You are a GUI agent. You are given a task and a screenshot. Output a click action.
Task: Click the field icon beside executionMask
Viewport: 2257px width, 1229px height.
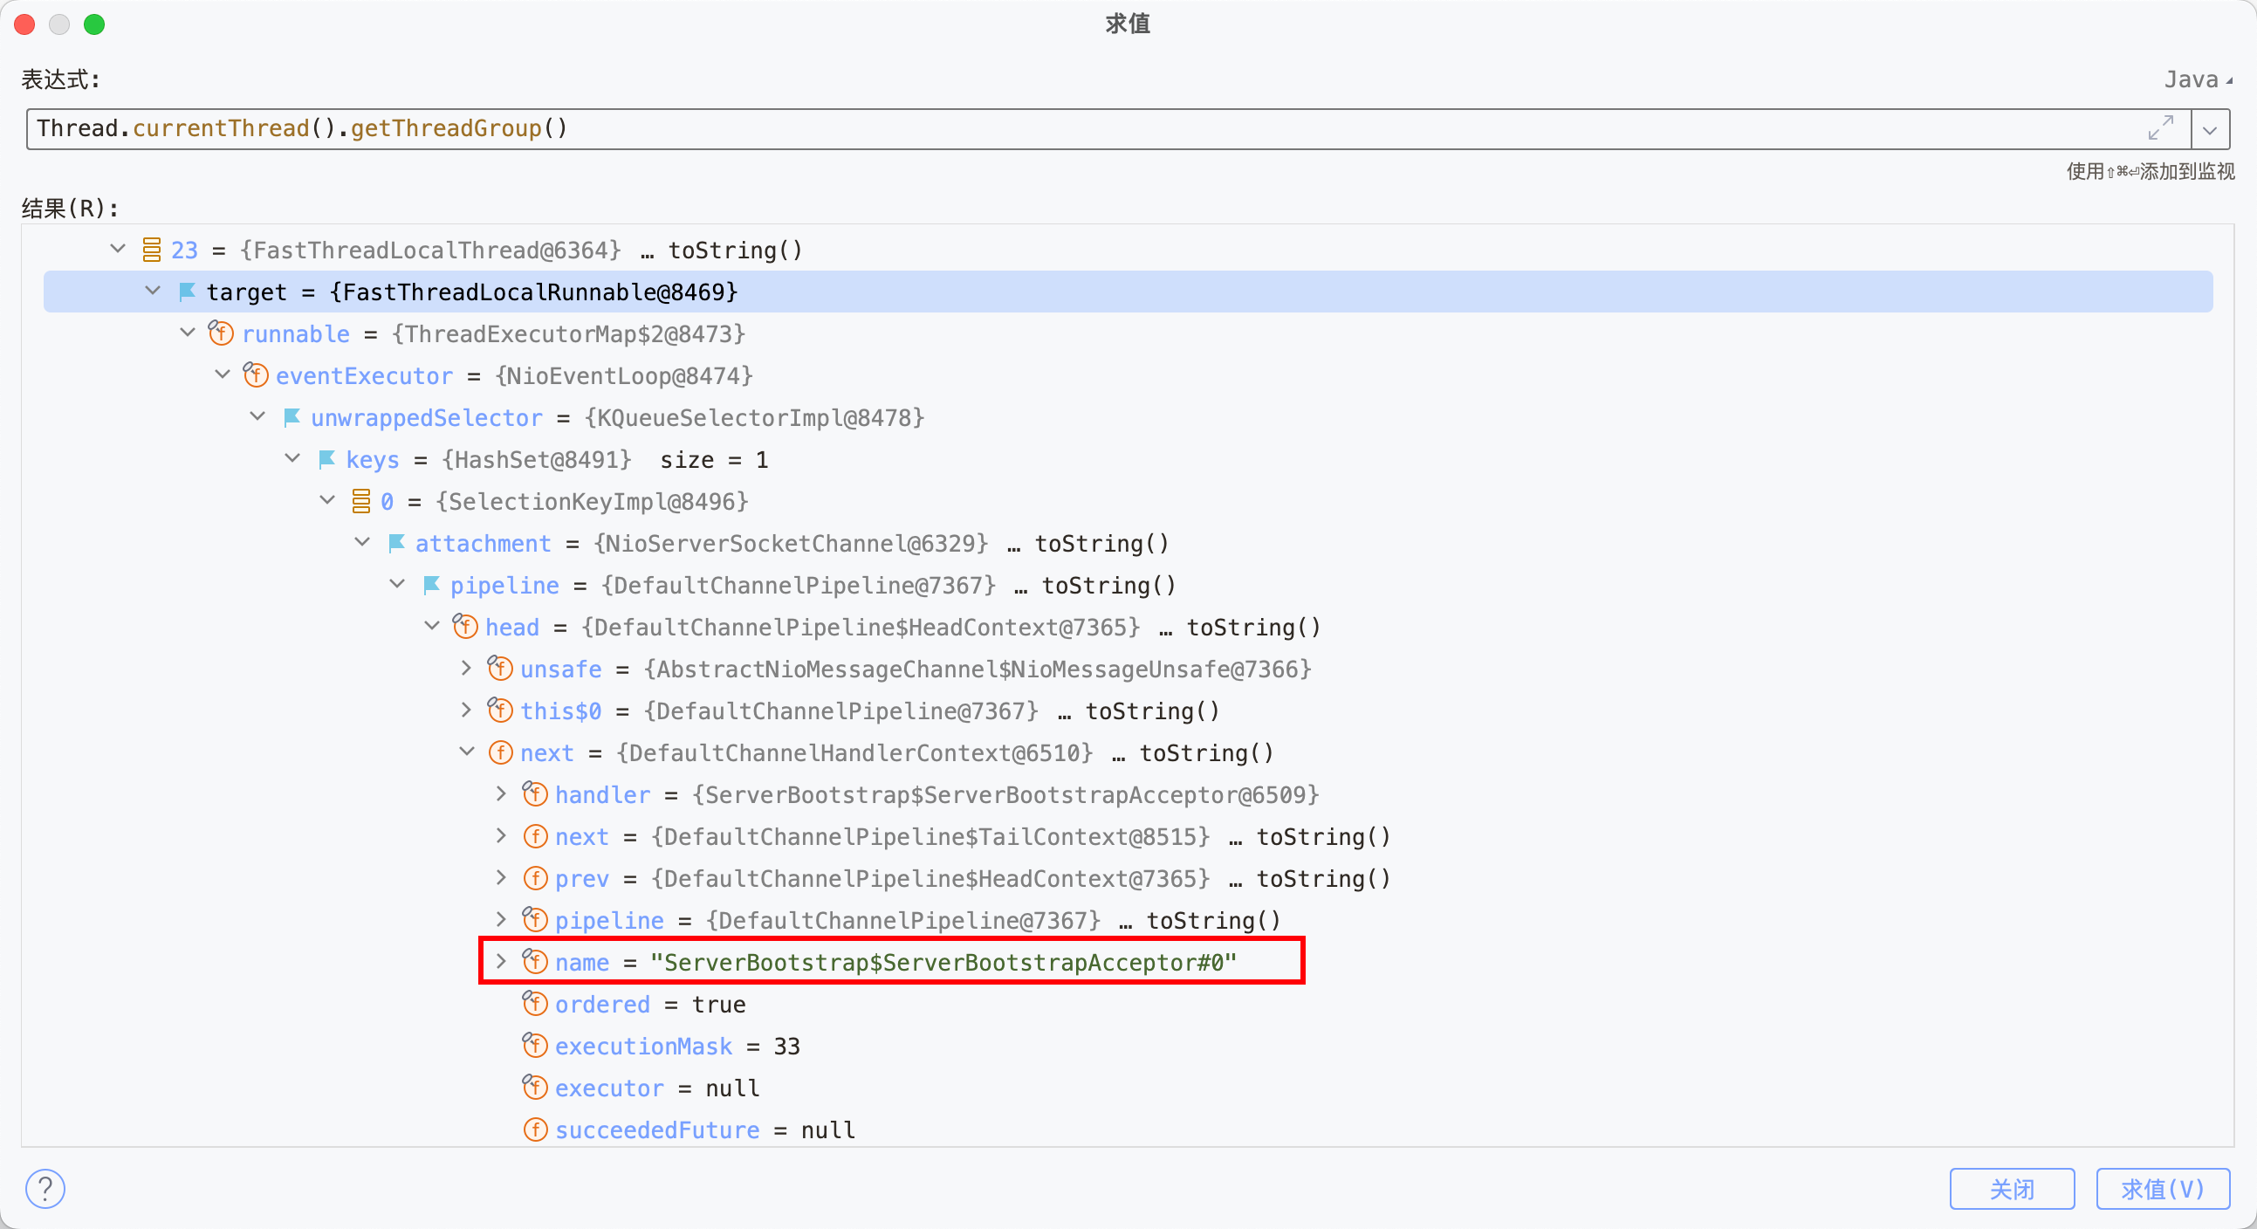tap(535, 1046)
